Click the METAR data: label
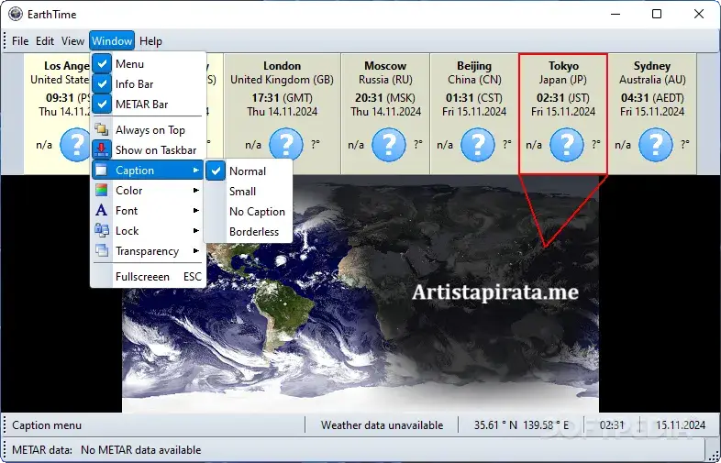The width and height of the screenshot is (721, 463). 42,449
